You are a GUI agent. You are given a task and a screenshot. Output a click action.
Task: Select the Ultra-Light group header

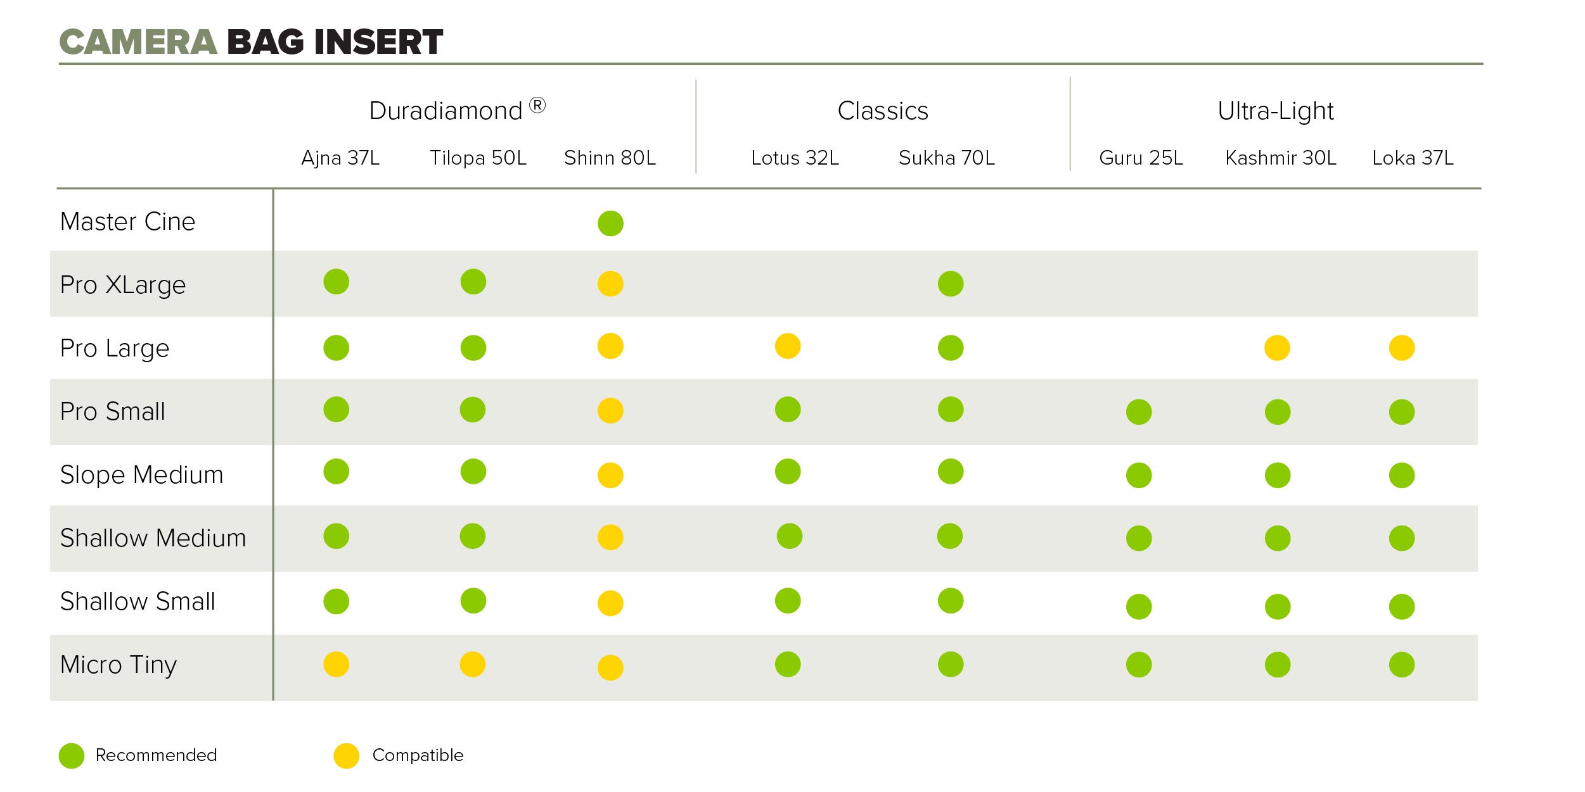click(1275, 111)
